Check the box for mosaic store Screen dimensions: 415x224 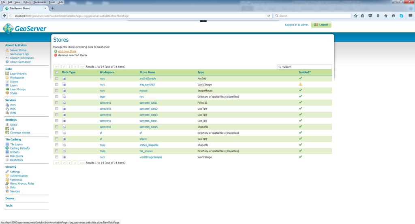coord(57,90)
